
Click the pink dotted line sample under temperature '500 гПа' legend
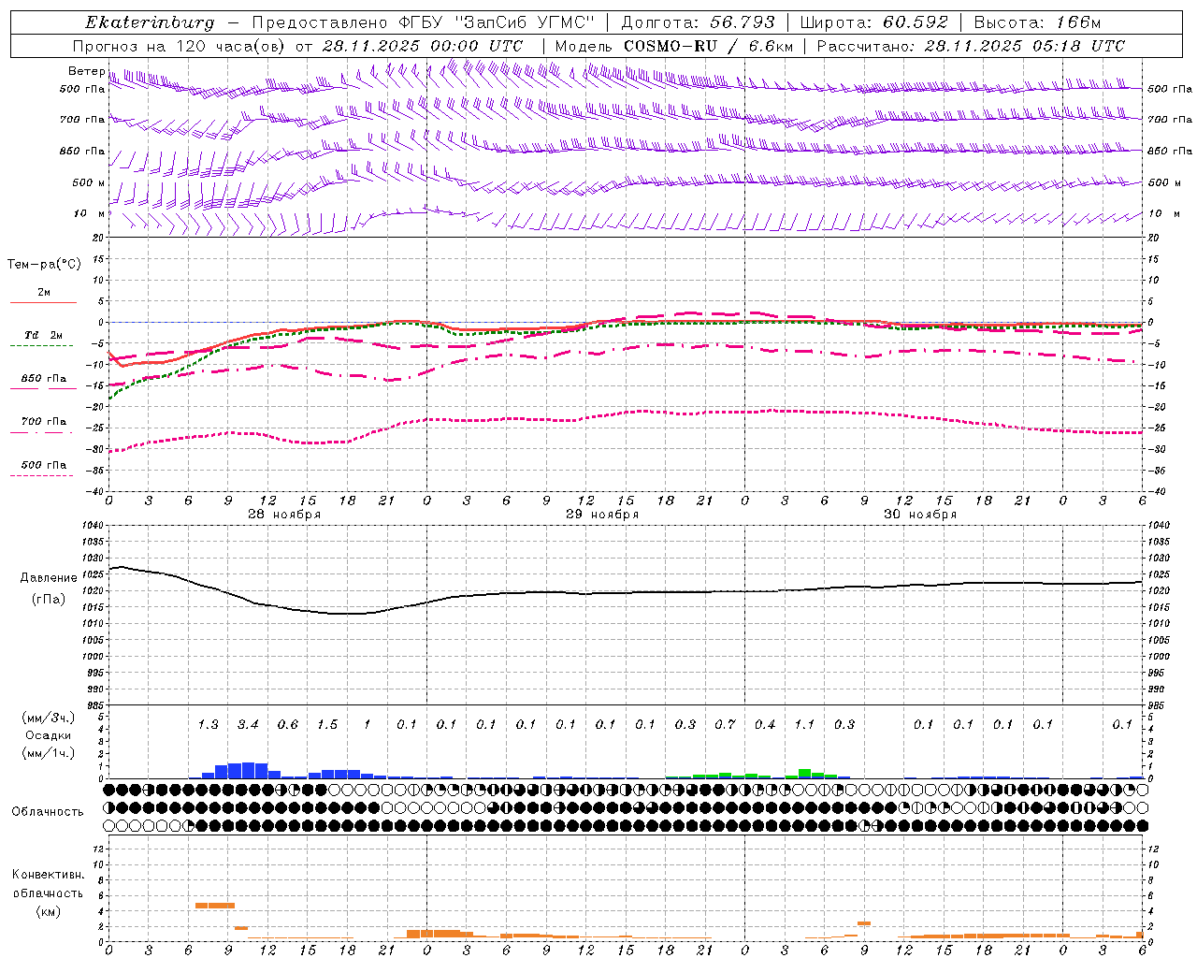(42, 475)
